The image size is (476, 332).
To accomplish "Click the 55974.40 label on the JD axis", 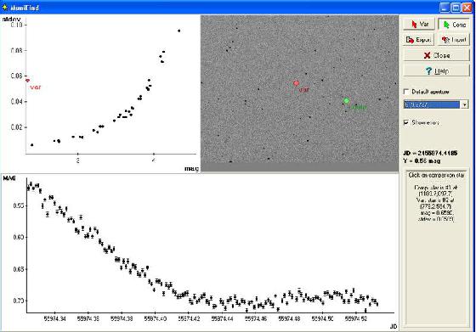I will [155, 319].
